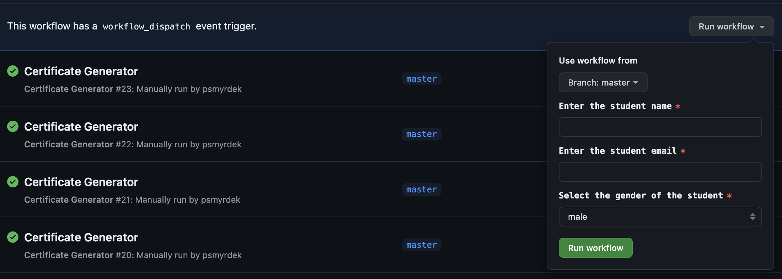782x279 pixels.
Task: Click the green success checkmark for run #20
Action: (x=13, y=237)
